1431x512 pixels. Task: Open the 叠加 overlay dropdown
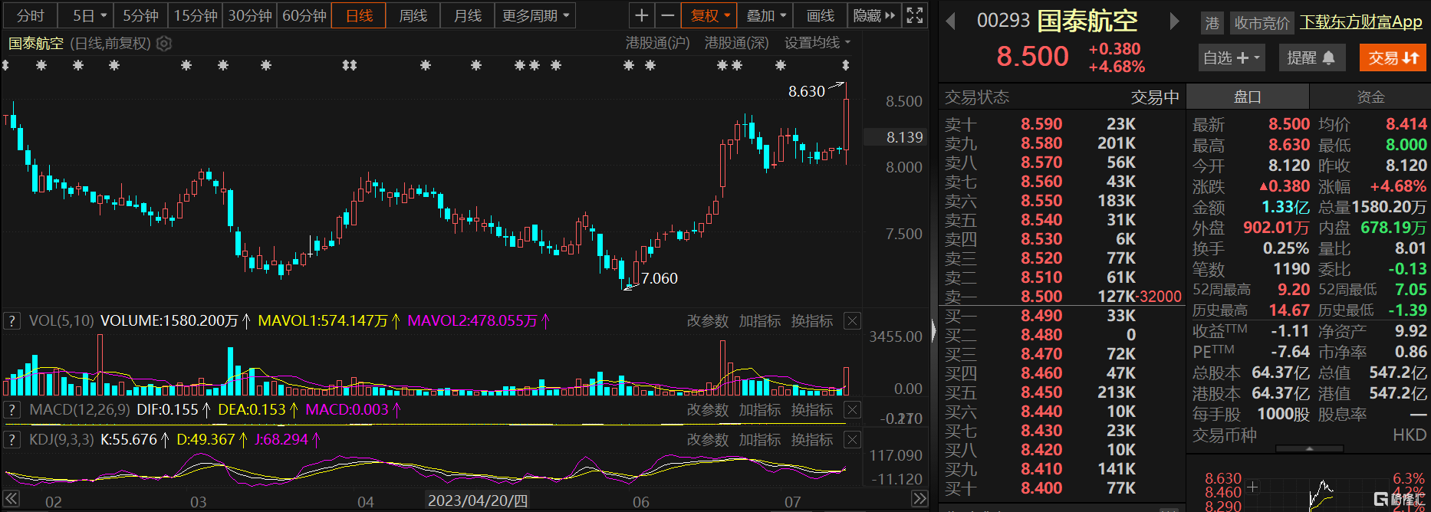766,15
